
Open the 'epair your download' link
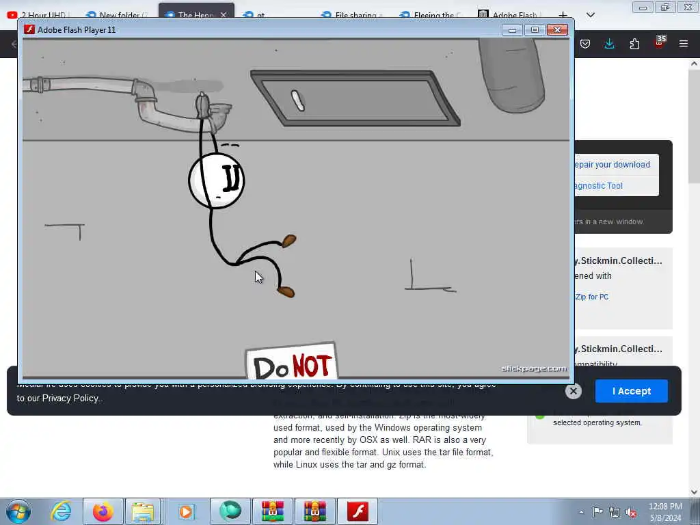click(x=612, y=165)
